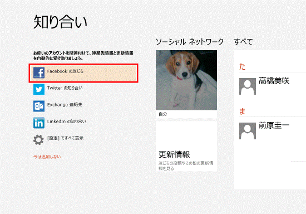The height and width of the screenshot is (214, 306).
Task: Click the settings gear icon
Action: (x=38, y=140)
